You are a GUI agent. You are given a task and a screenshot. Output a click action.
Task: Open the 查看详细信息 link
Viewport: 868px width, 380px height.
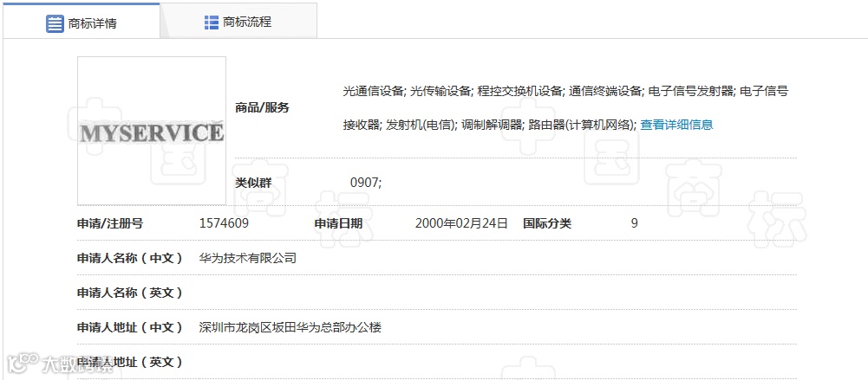[676, 125]
